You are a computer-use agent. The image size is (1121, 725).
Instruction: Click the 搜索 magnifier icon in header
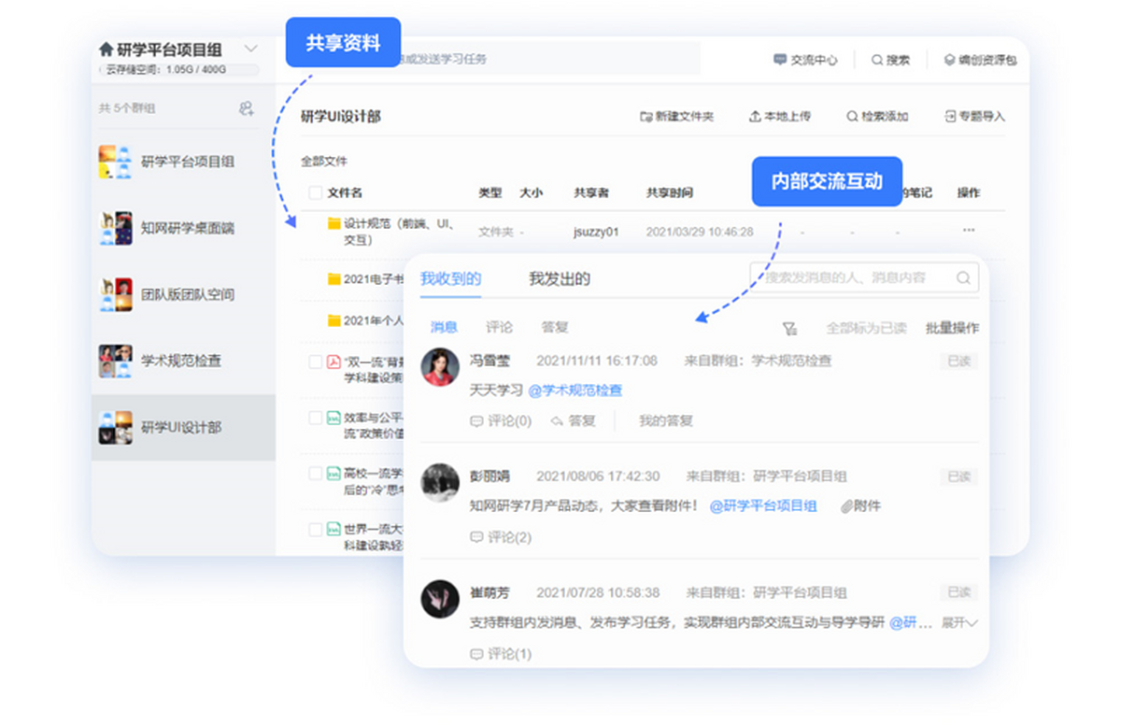pos(877,60)
